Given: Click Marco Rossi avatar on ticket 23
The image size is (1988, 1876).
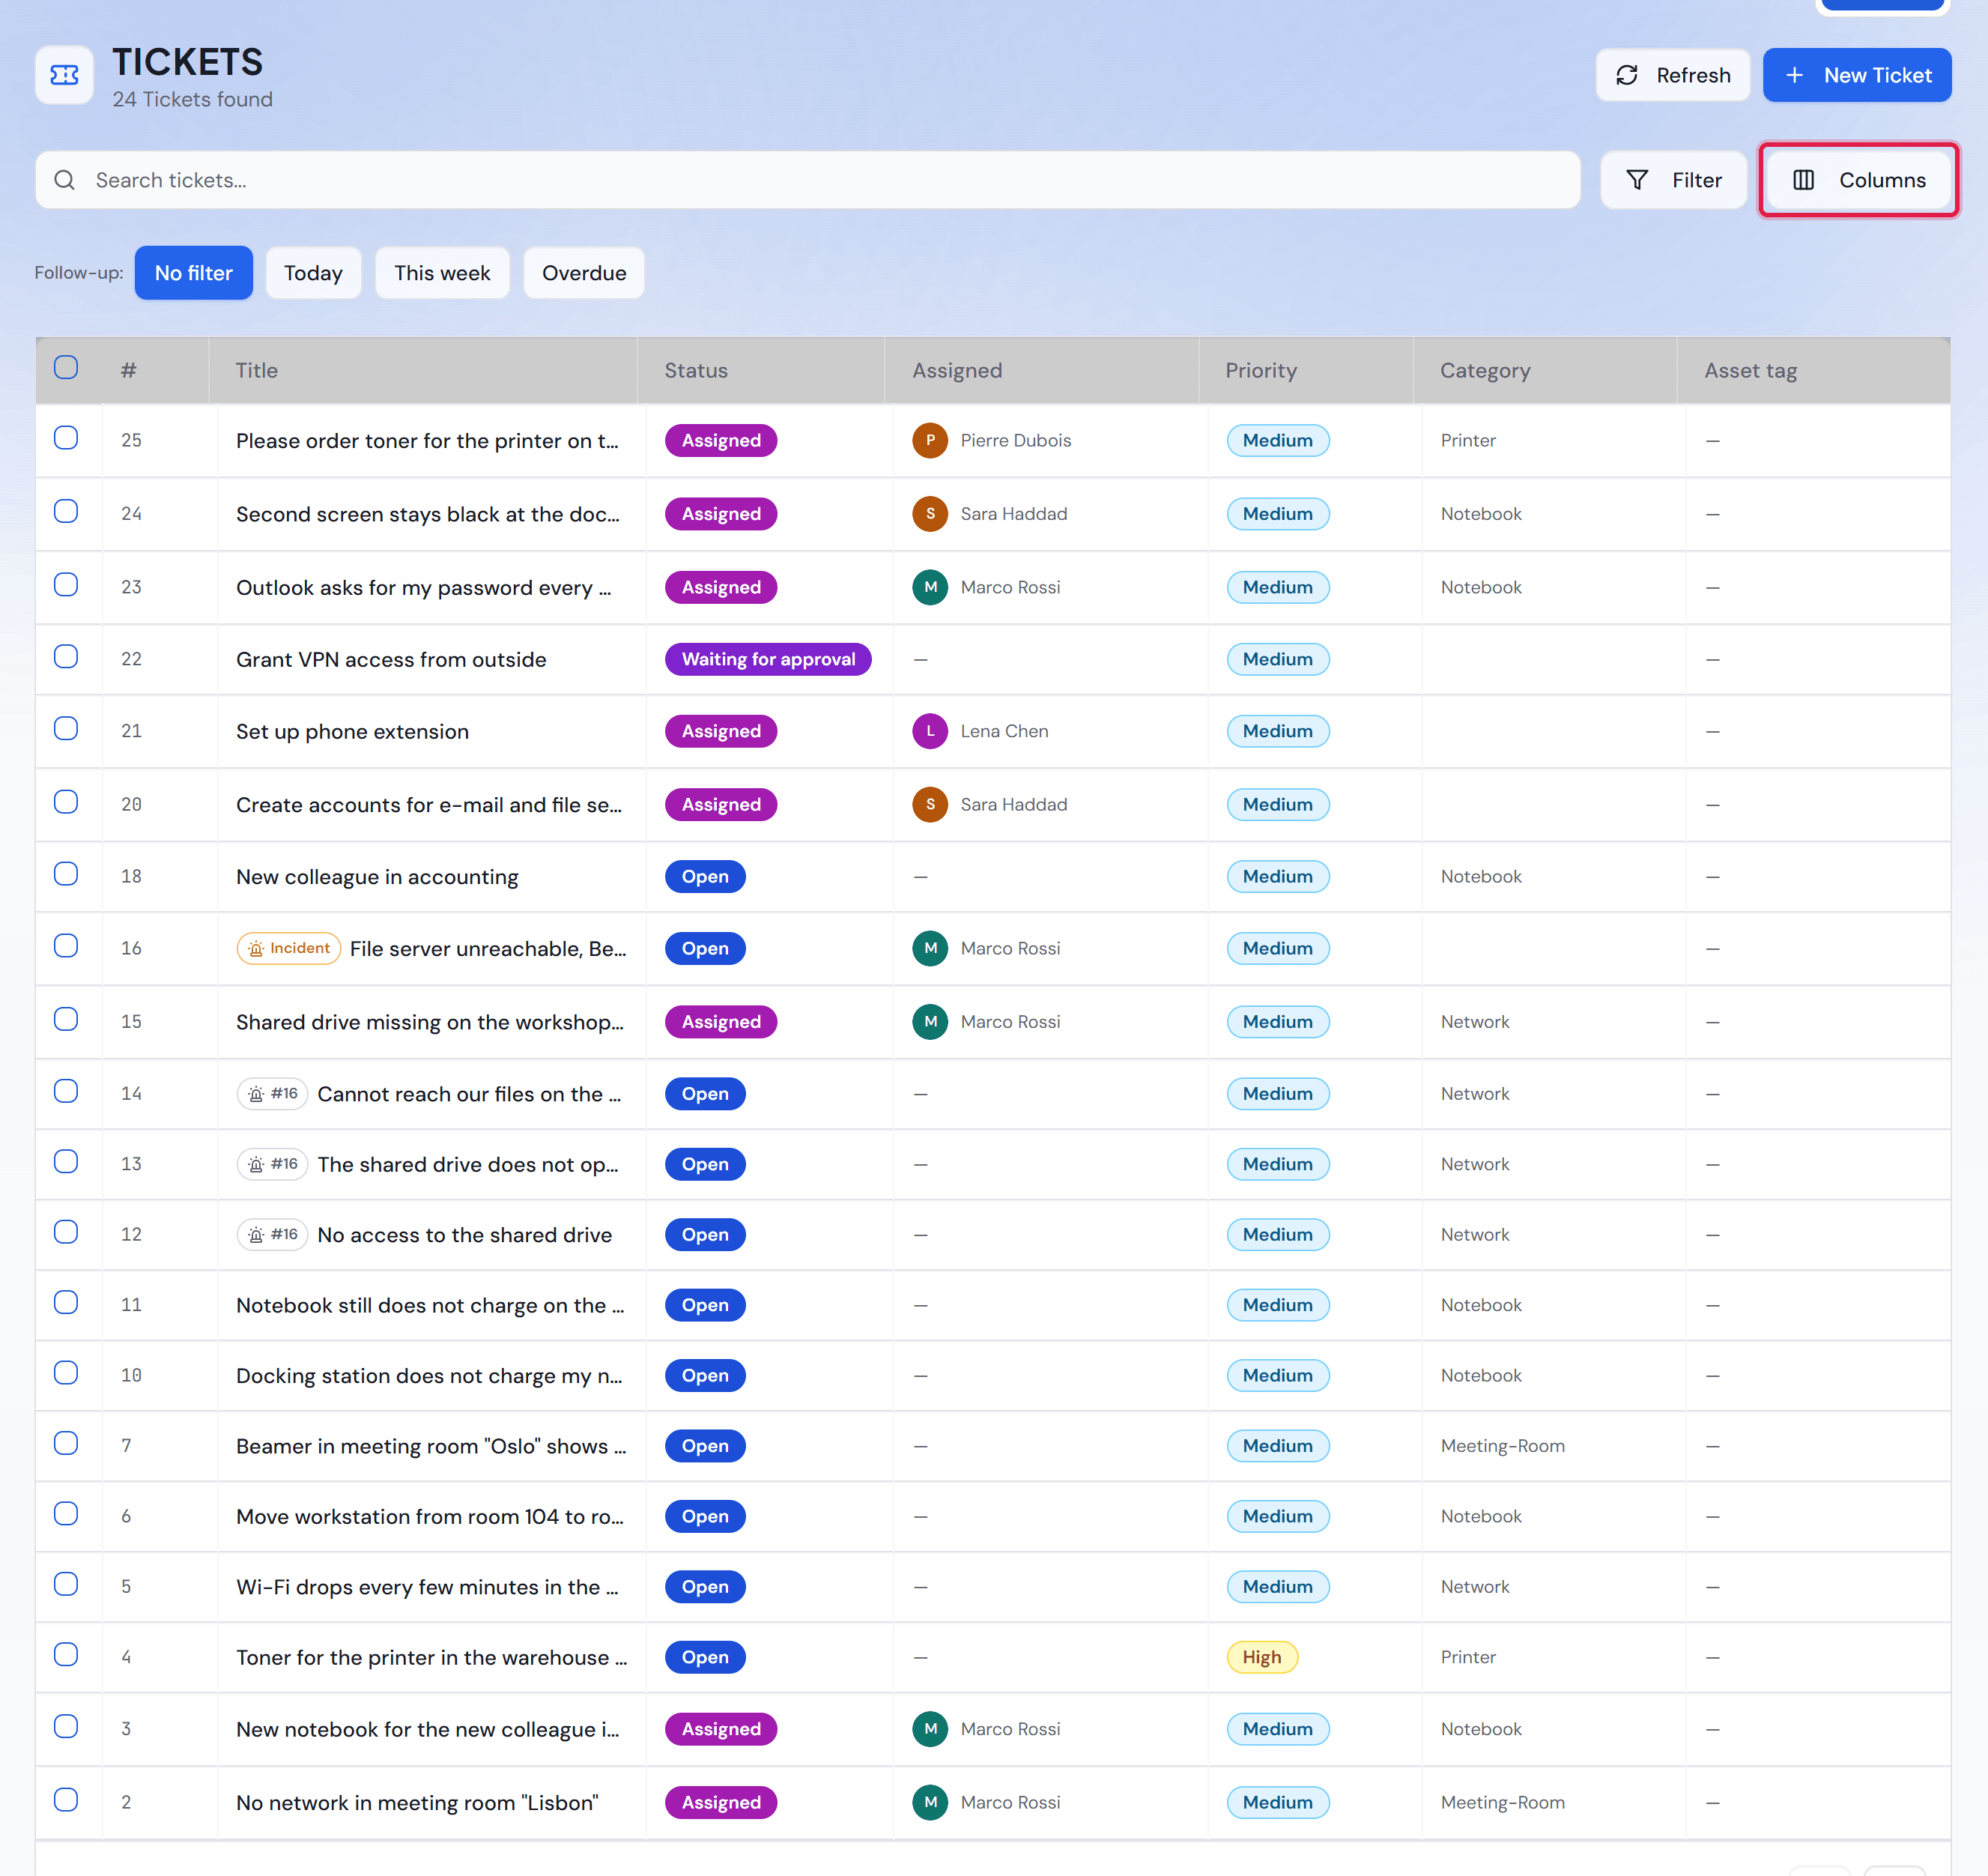Looking at the screenshot, I should 930,587.
